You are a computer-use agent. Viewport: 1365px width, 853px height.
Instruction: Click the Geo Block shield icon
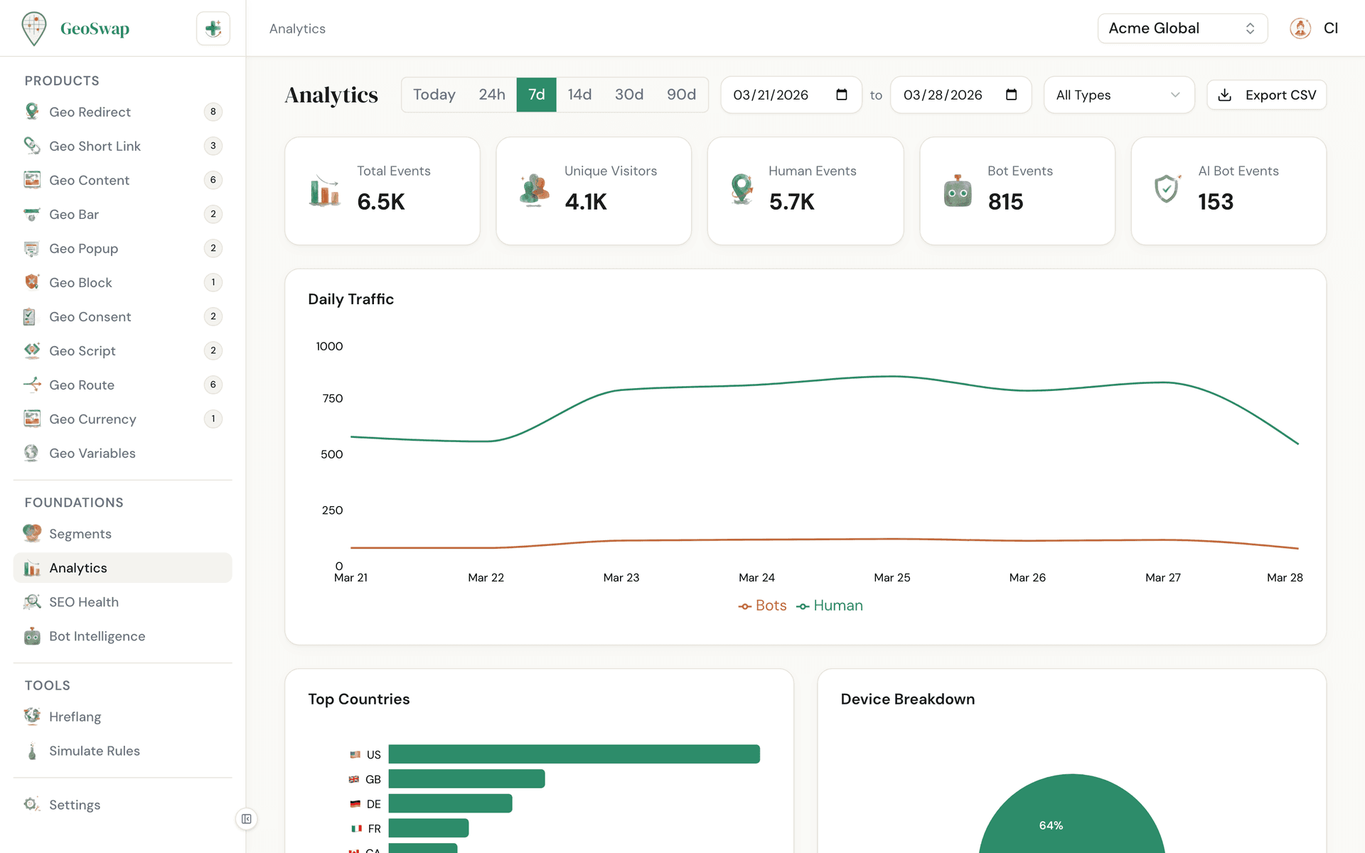[x=31, y=282]
